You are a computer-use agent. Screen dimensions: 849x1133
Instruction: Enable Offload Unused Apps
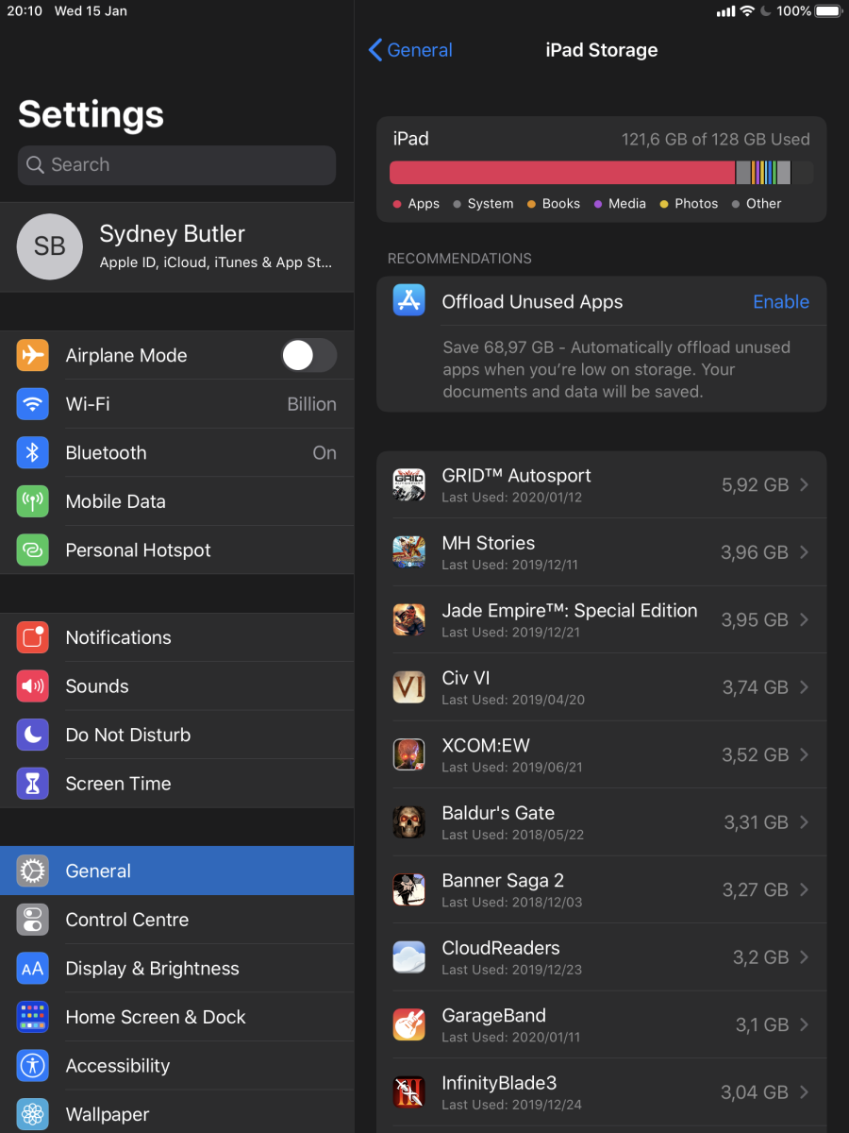point(781,302)
